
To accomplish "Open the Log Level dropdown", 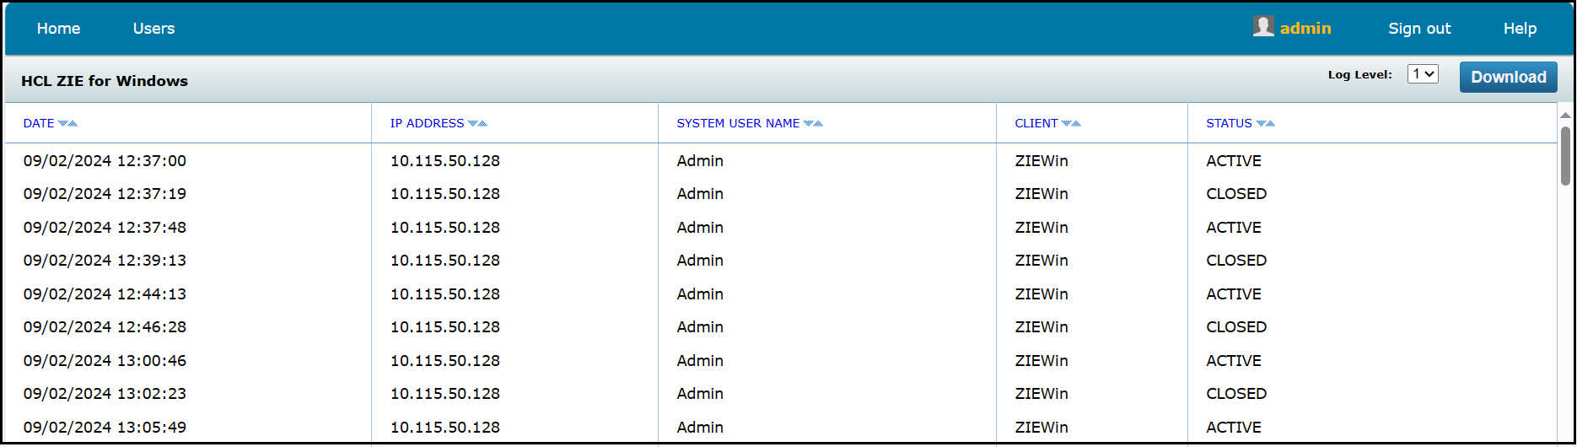I will [1423, 74].
